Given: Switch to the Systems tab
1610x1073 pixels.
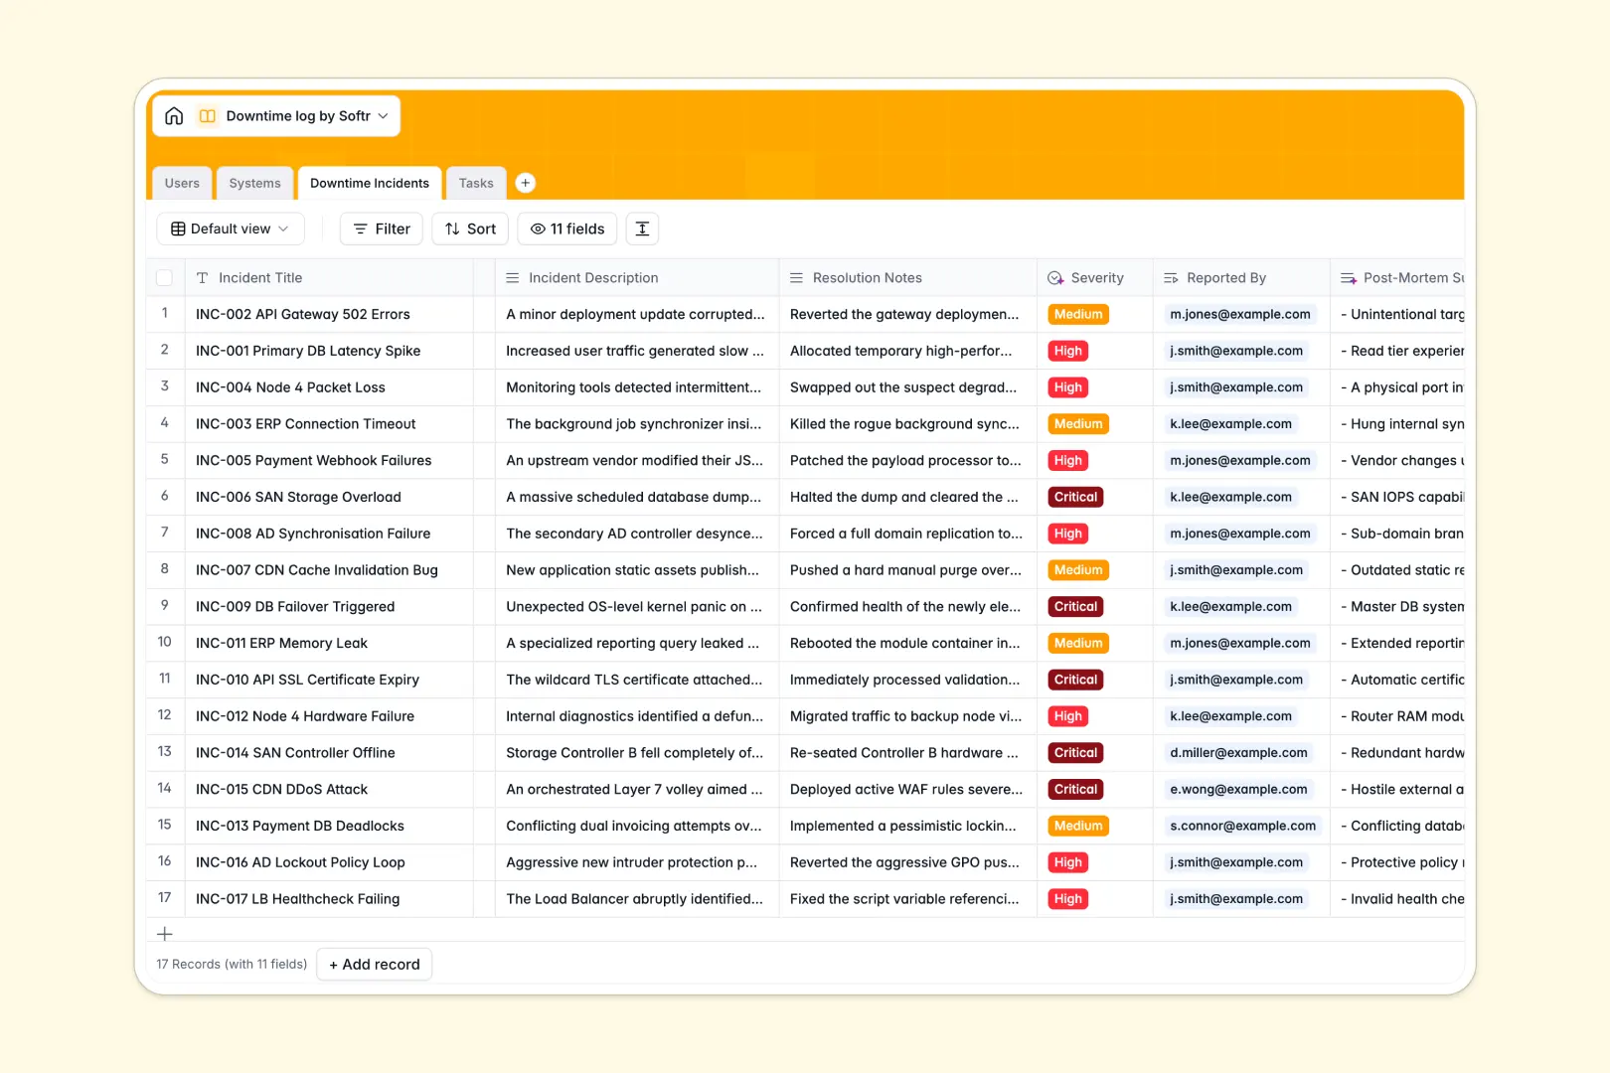Looking at the screenshot, I should click(x=254, y=183).
